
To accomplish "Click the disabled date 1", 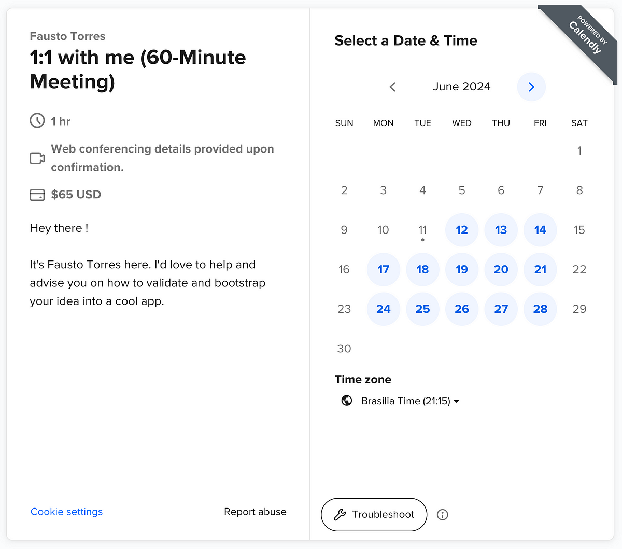I will (x=579, y=151).
